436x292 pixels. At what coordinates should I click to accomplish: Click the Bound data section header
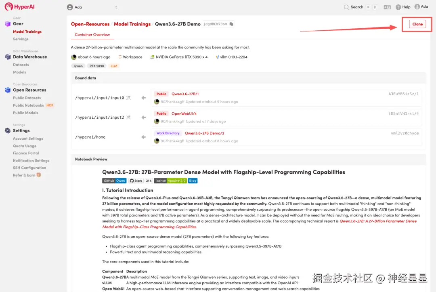pyautogui.click(x=86, y=78)
